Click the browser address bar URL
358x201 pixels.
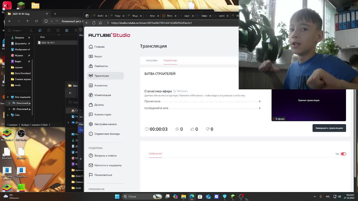pos(151,23)
